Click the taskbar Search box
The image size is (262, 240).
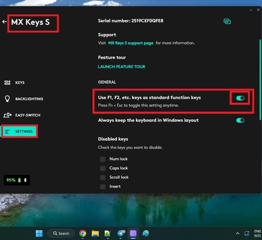[61, 233]
